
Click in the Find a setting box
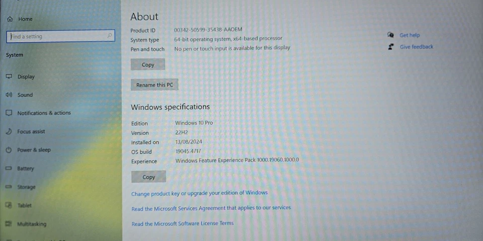click(x=61, y=36)
